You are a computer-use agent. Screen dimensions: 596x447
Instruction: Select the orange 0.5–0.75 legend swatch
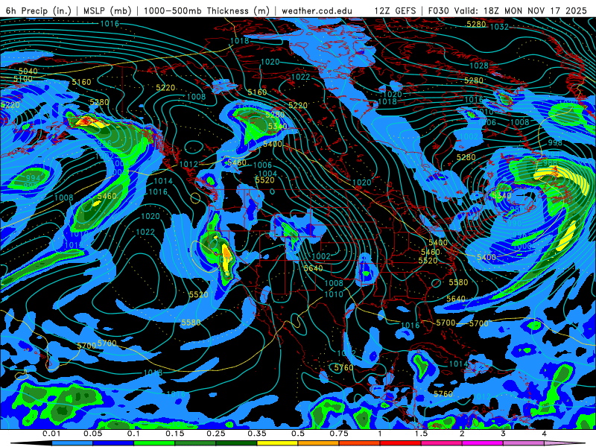[x=319, y=443]
